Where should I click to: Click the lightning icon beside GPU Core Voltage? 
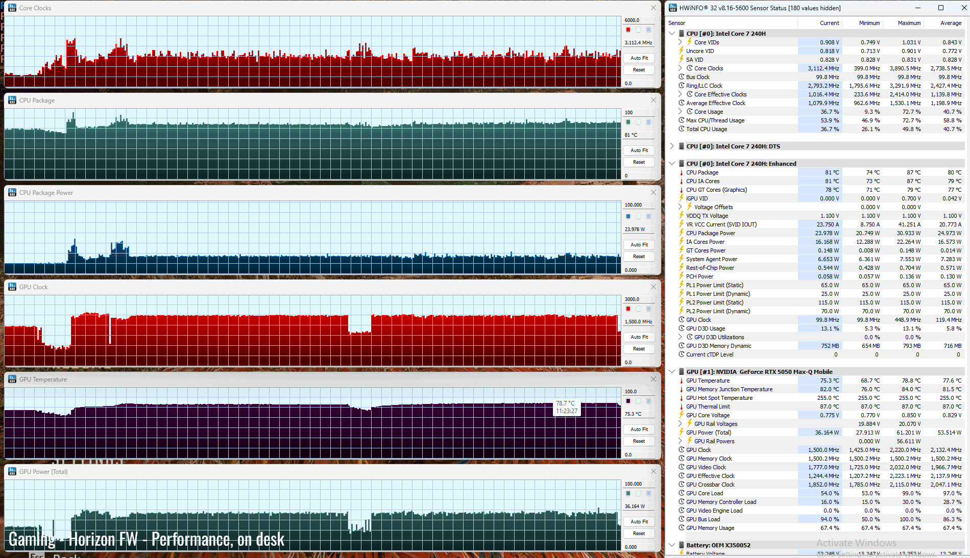(682, 415)
